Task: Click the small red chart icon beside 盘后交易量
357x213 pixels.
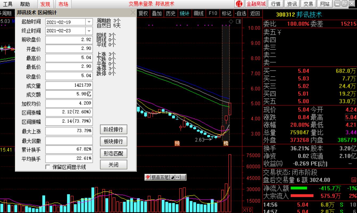Action: 354,180
